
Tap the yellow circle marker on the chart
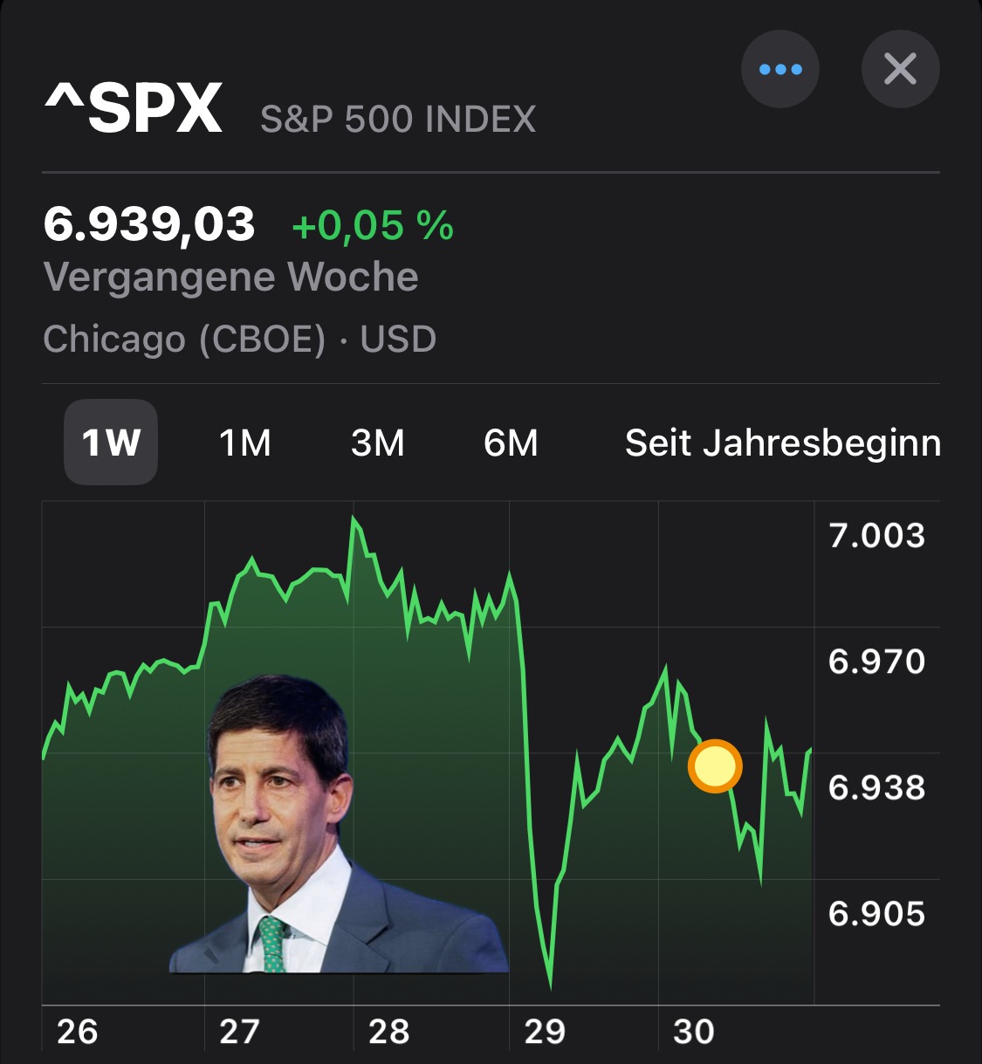(x=715, y=767)
